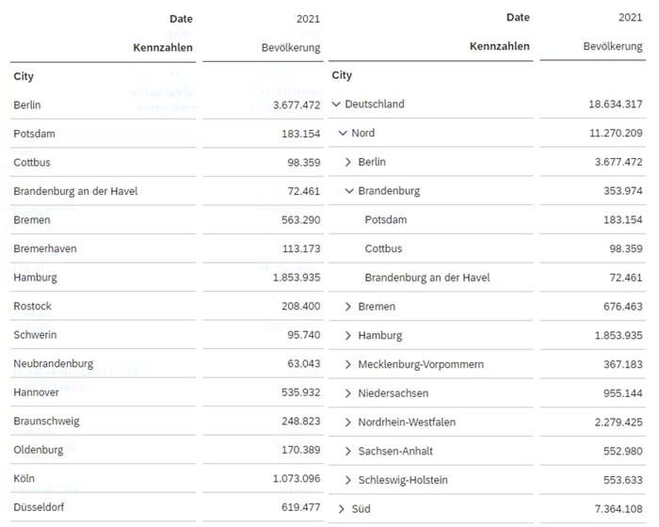Expand the Hamburg node in hierarchy
The height and width of the screenshot is (527, 659).
tap(348, 335)
